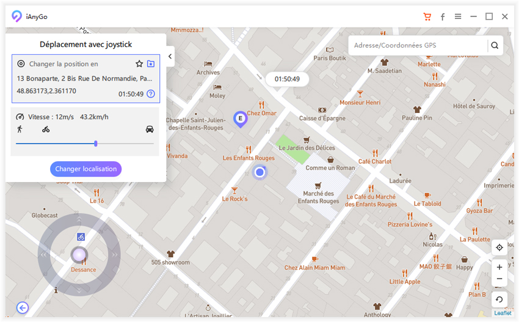
Task: Collapse the joystick side panel
Action: pos(170,56)
